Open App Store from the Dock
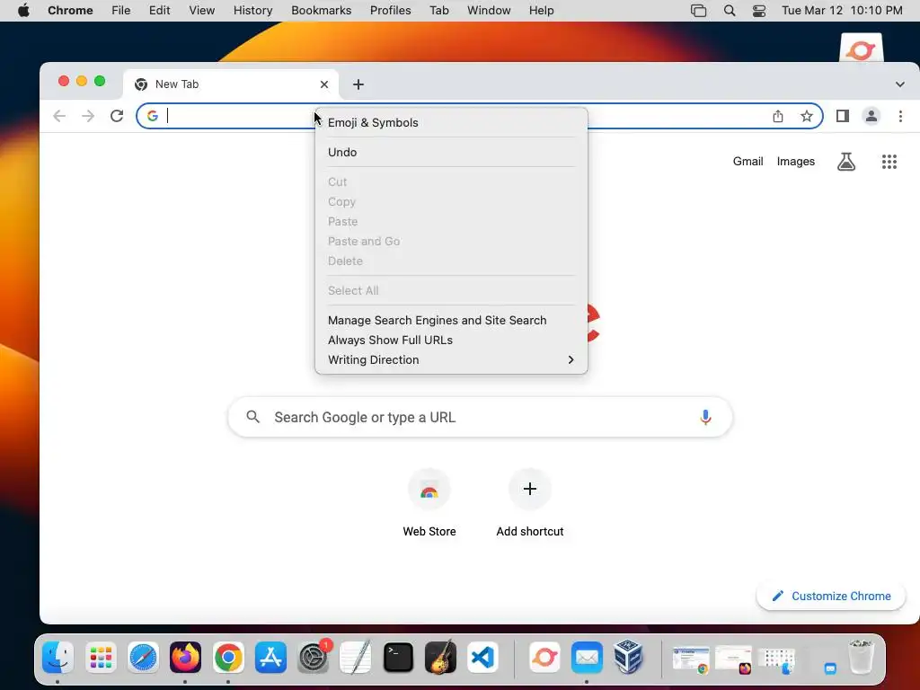Image resolution: width=920 pixels, height=690 pixels. [270, 657]
